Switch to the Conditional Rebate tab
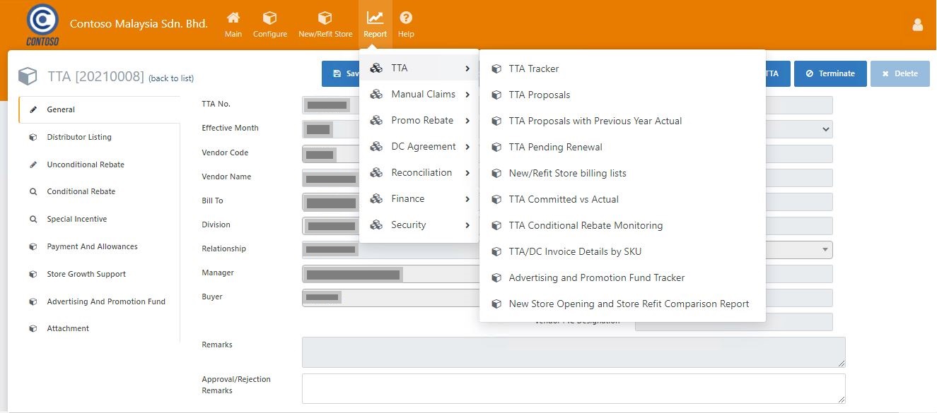This screenshot has height=413, width=937. 81,192
